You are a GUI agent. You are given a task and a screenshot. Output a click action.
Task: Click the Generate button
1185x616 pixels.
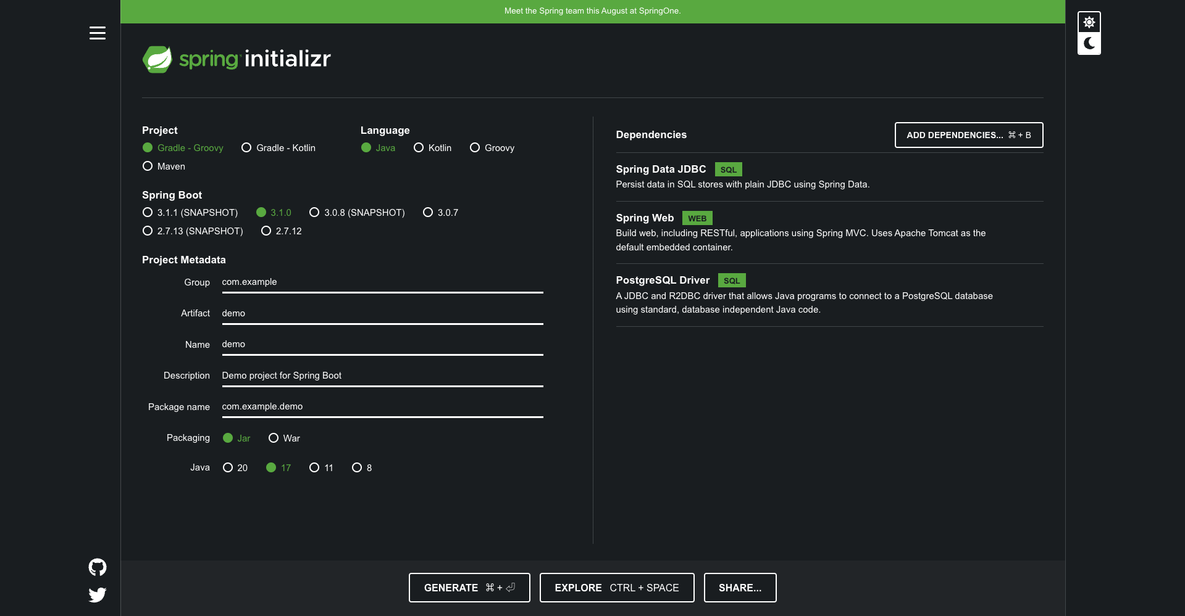pyautogui.click(x=469, y=588)
